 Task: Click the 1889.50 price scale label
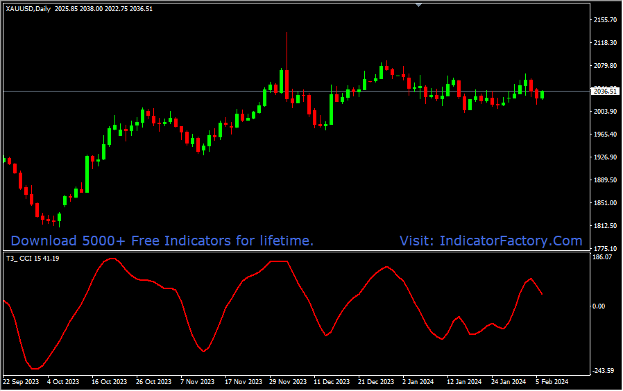click(x=605, y=180)
